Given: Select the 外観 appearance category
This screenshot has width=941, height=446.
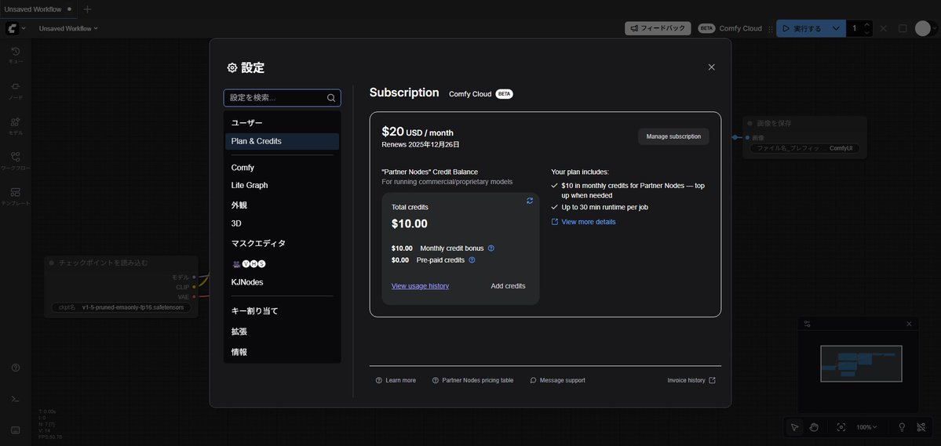Looking at the screenshot, I should [282, 205].
